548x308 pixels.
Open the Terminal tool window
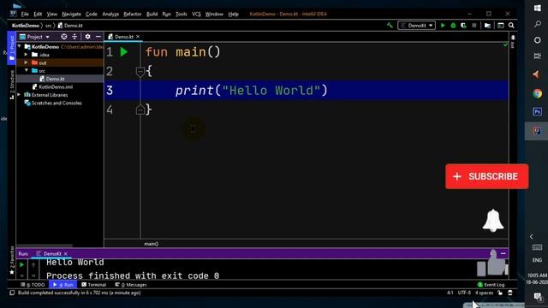[93, 285]
